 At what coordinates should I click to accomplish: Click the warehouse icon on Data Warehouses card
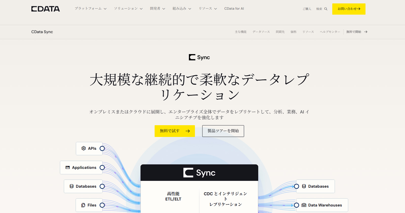coord(304,205)
